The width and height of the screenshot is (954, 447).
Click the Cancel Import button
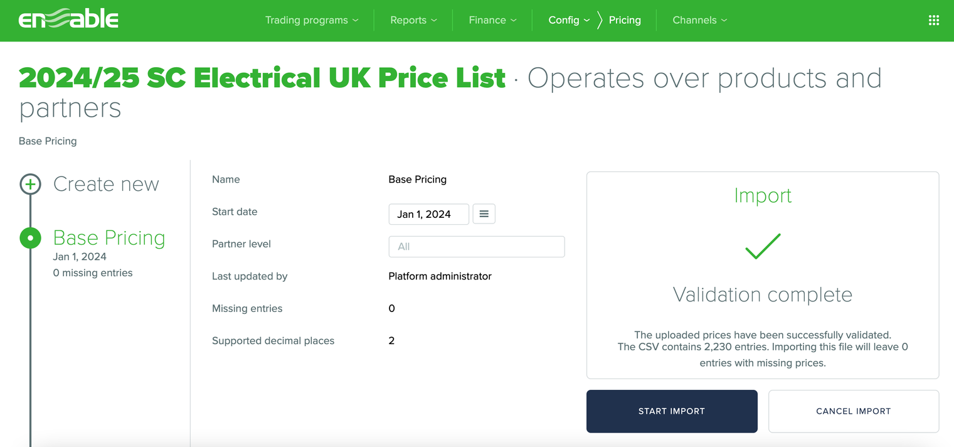pyautogui.click(x=853, y=411)
